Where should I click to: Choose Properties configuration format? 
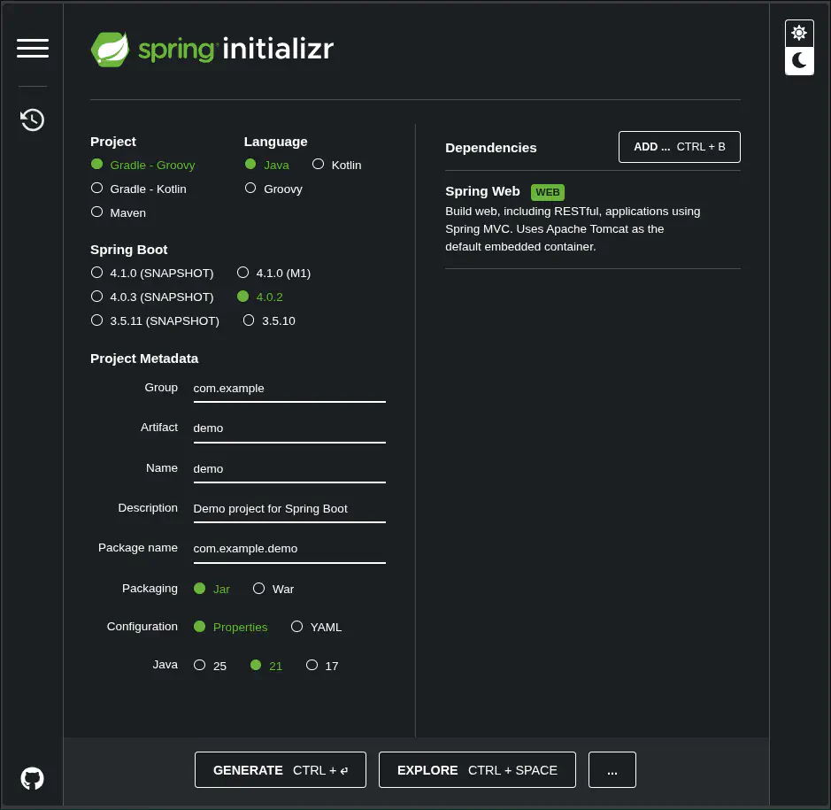(x=231, y=627)
